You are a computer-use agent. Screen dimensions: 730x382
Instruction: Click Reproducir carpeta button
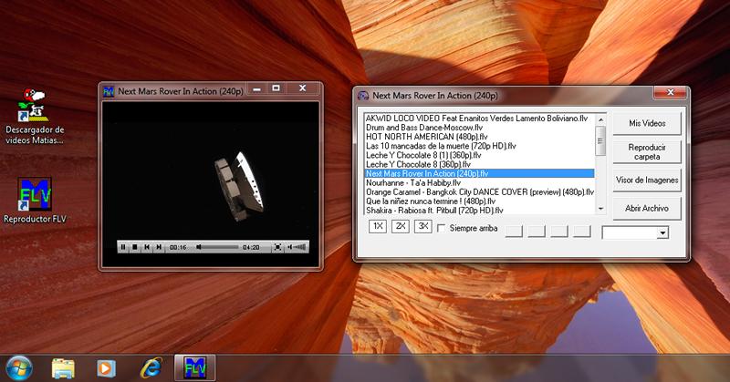pos(647,151)
